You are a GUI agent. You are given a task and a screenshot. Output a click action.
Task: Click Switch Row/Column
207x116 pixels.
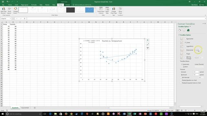[x=101, y=10]
